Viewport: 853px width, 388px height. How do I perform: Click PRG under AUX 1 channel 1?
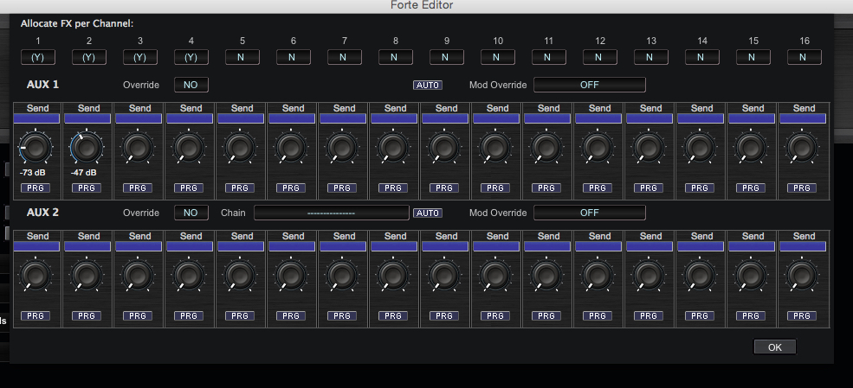pos(36,188)
